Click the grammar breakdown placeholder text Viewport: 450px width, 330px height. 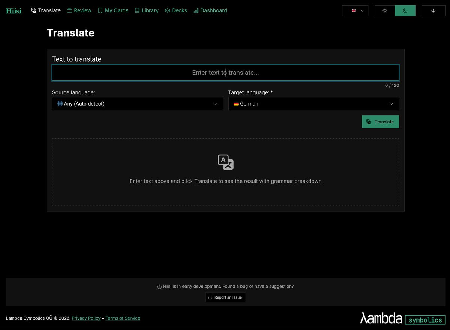pyautogui.click(x=225, y=181)
